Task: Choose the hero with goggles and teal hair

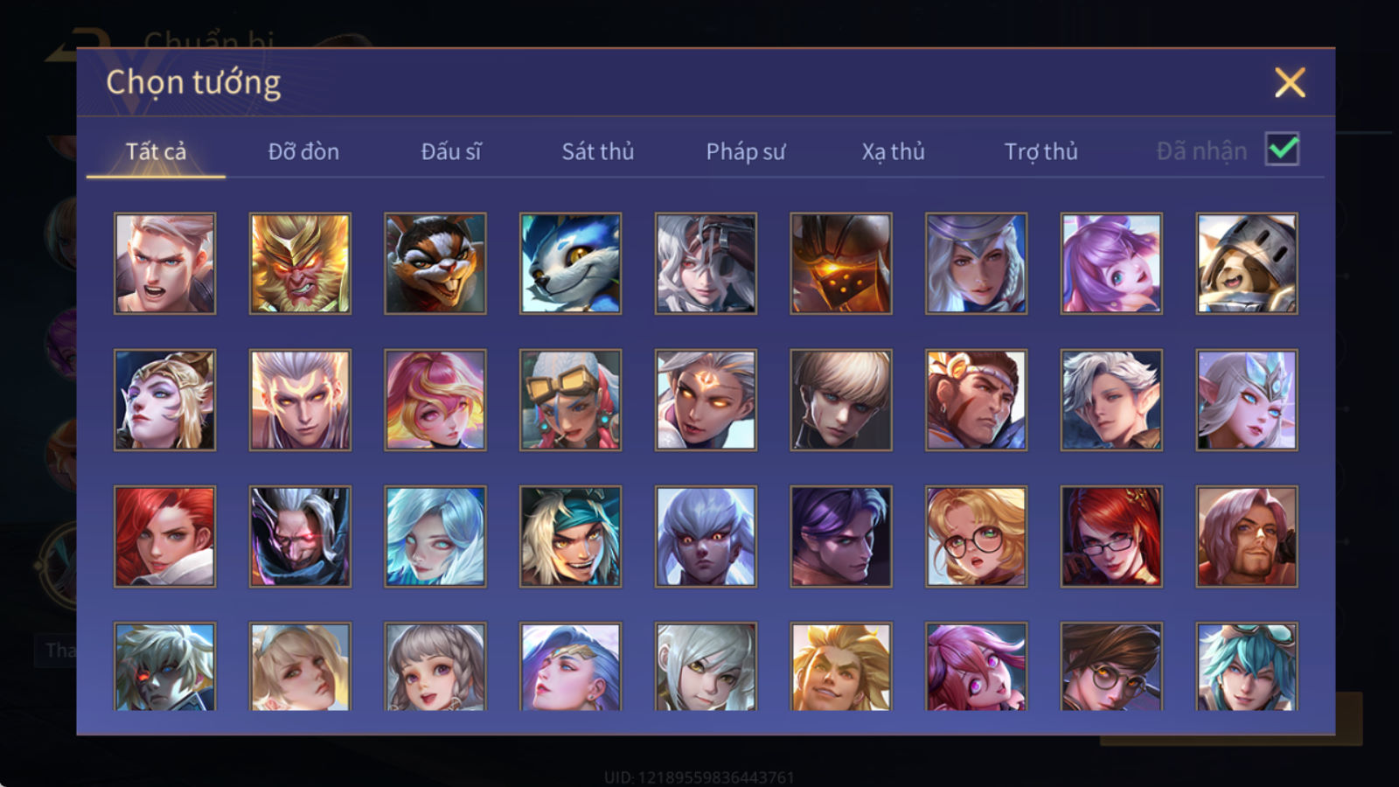Action: (1247, 666)
